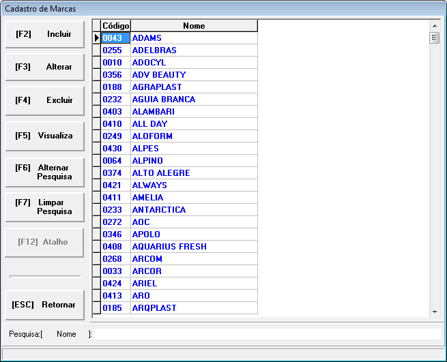Click [F6] Alternar Pesquisa button
Viewport: 447px width, 362px height.
(x=45, y=172)
